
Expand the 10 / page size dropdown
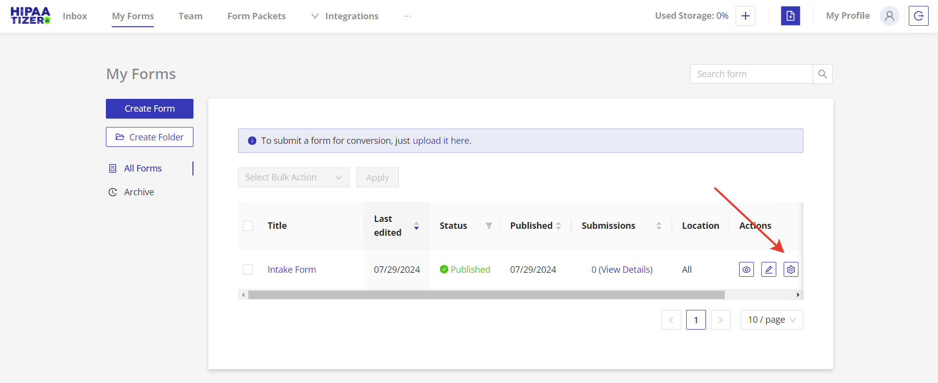click(x=771, y=320)
